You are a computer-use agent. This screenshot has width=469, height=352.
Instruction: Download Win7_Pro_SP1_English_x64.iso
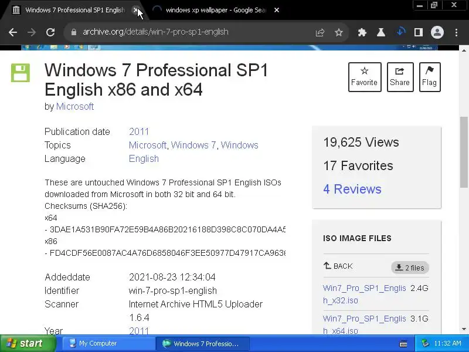coord(364,324)
